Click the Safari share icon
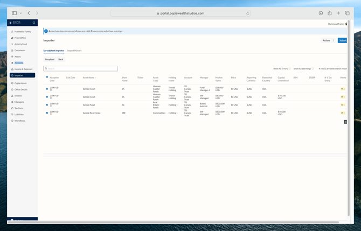 point(330,13)
